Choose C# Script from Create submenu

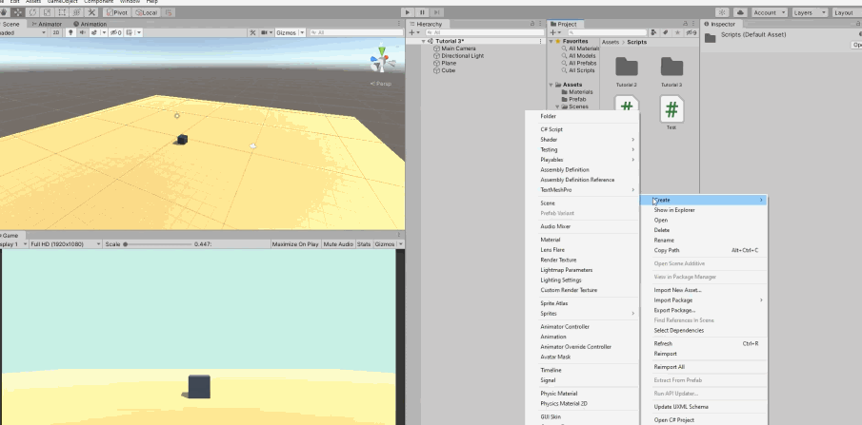point(551,128)
